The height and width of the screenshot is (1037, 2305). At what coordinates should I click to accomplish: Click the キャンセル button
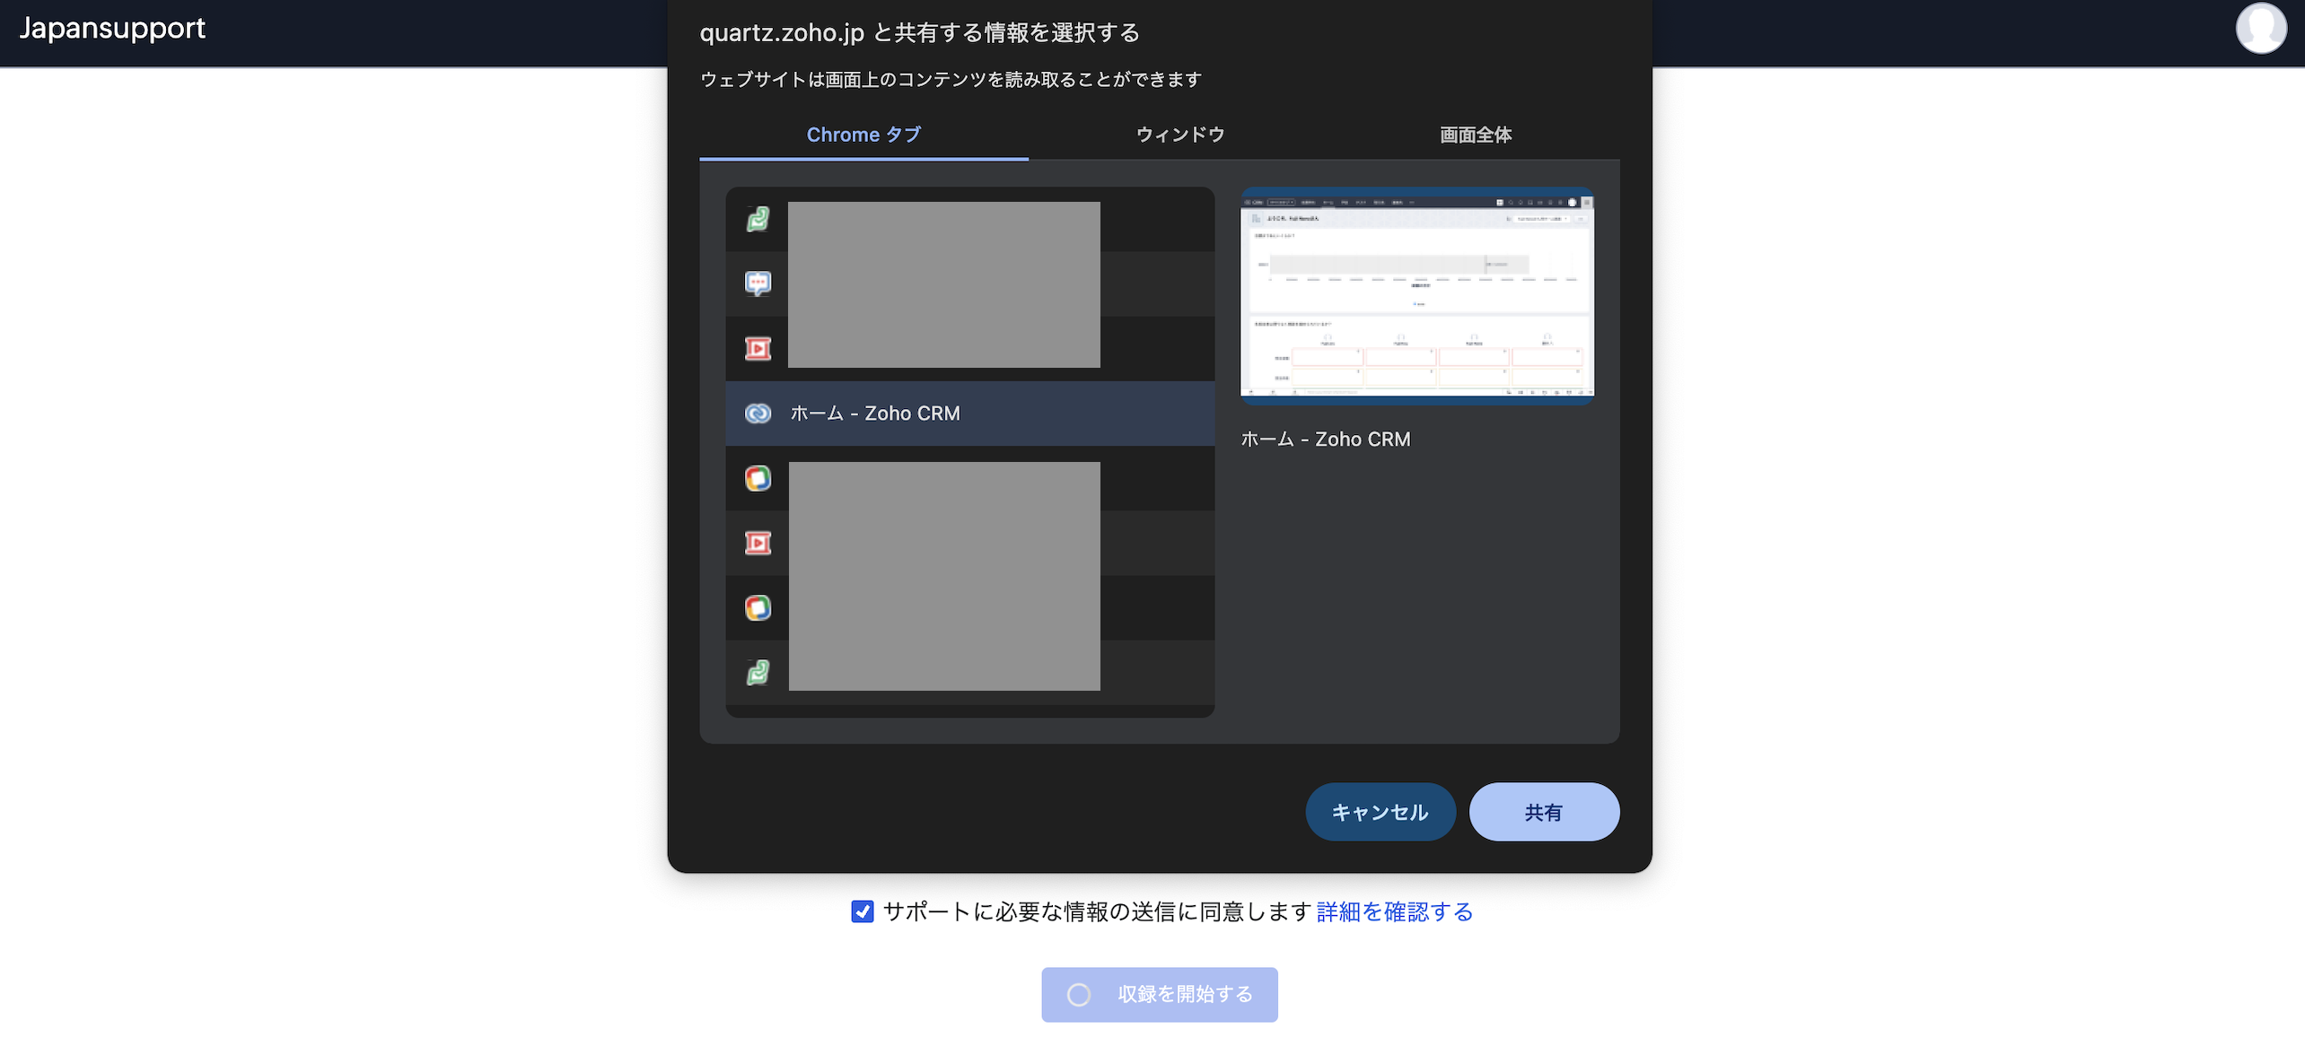pyautogui.click(x=1380, y=812)
